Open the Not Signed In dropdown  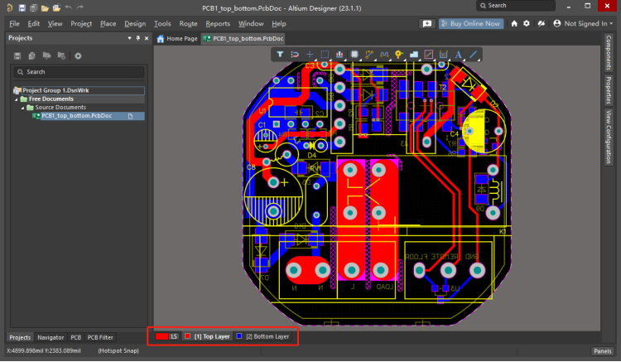click(x=585, y=23)
